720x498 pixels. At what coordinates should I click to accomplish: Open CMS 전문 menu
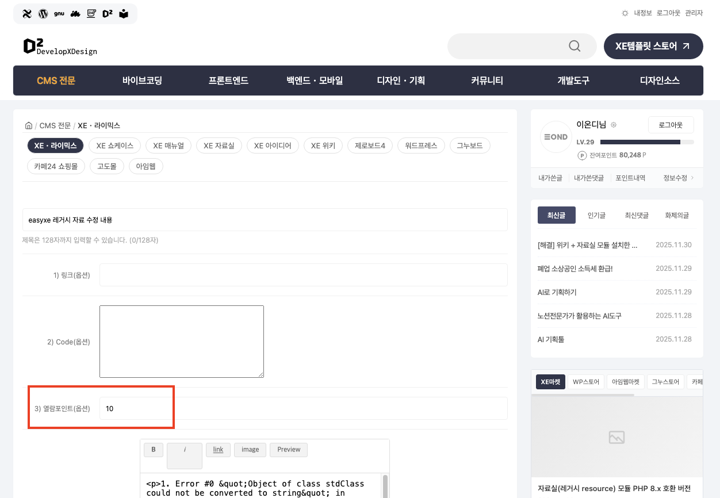tap(56, 81)
